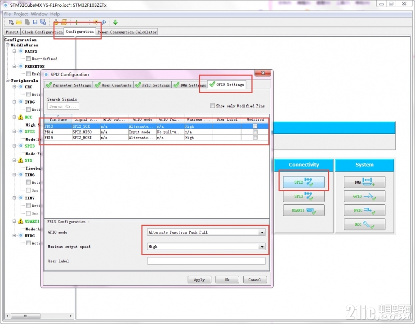The height and width of the screenshot is (324, 415).
Task: Click the Save As toolbar icon
Action: click(43, 22)
